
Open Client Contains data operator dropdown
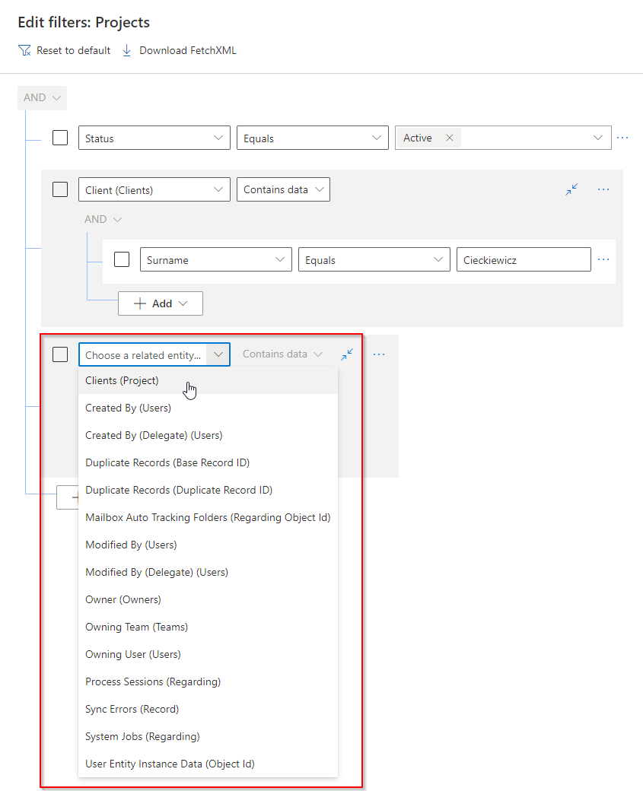[283, 189]
